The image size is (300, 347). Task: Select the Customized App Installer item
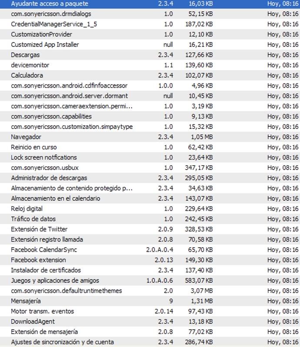point(150,45)
